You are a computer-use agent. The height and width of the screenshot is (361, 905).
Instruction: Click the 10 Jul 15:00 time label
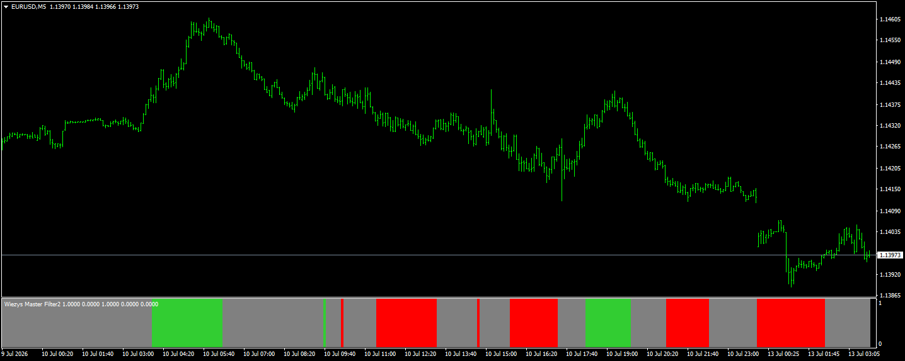(x=501, y=354)
